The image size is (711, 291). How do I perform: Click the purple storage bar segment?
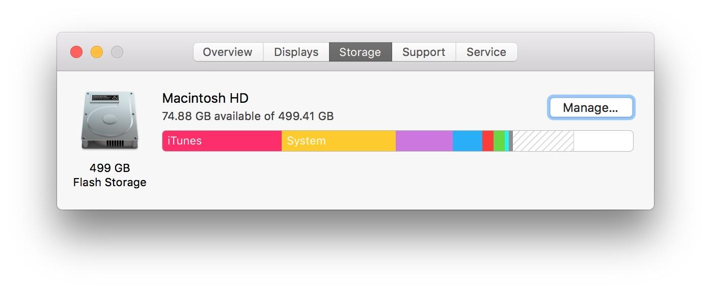[x=424, y=141]
